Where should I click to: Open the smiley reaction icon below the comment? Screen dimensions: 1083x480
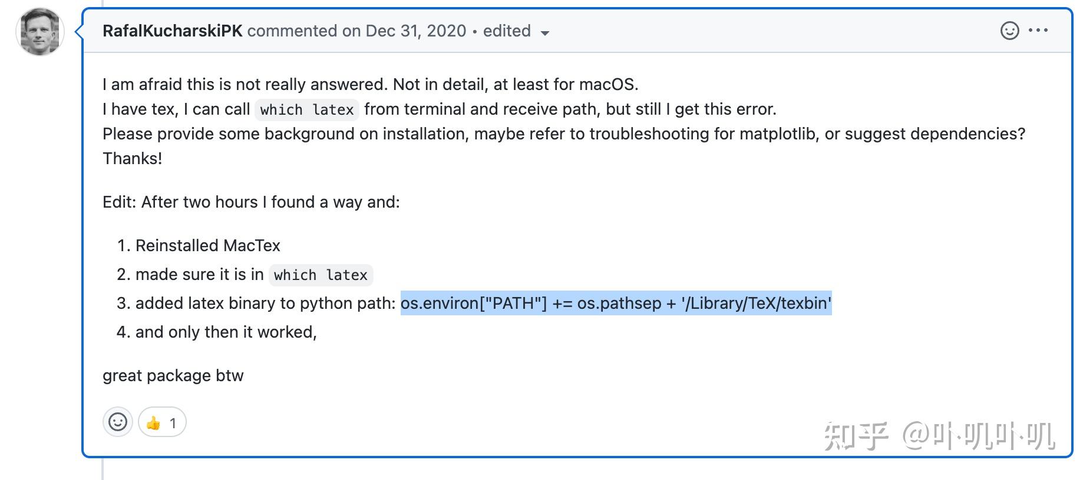click(118, 422)
